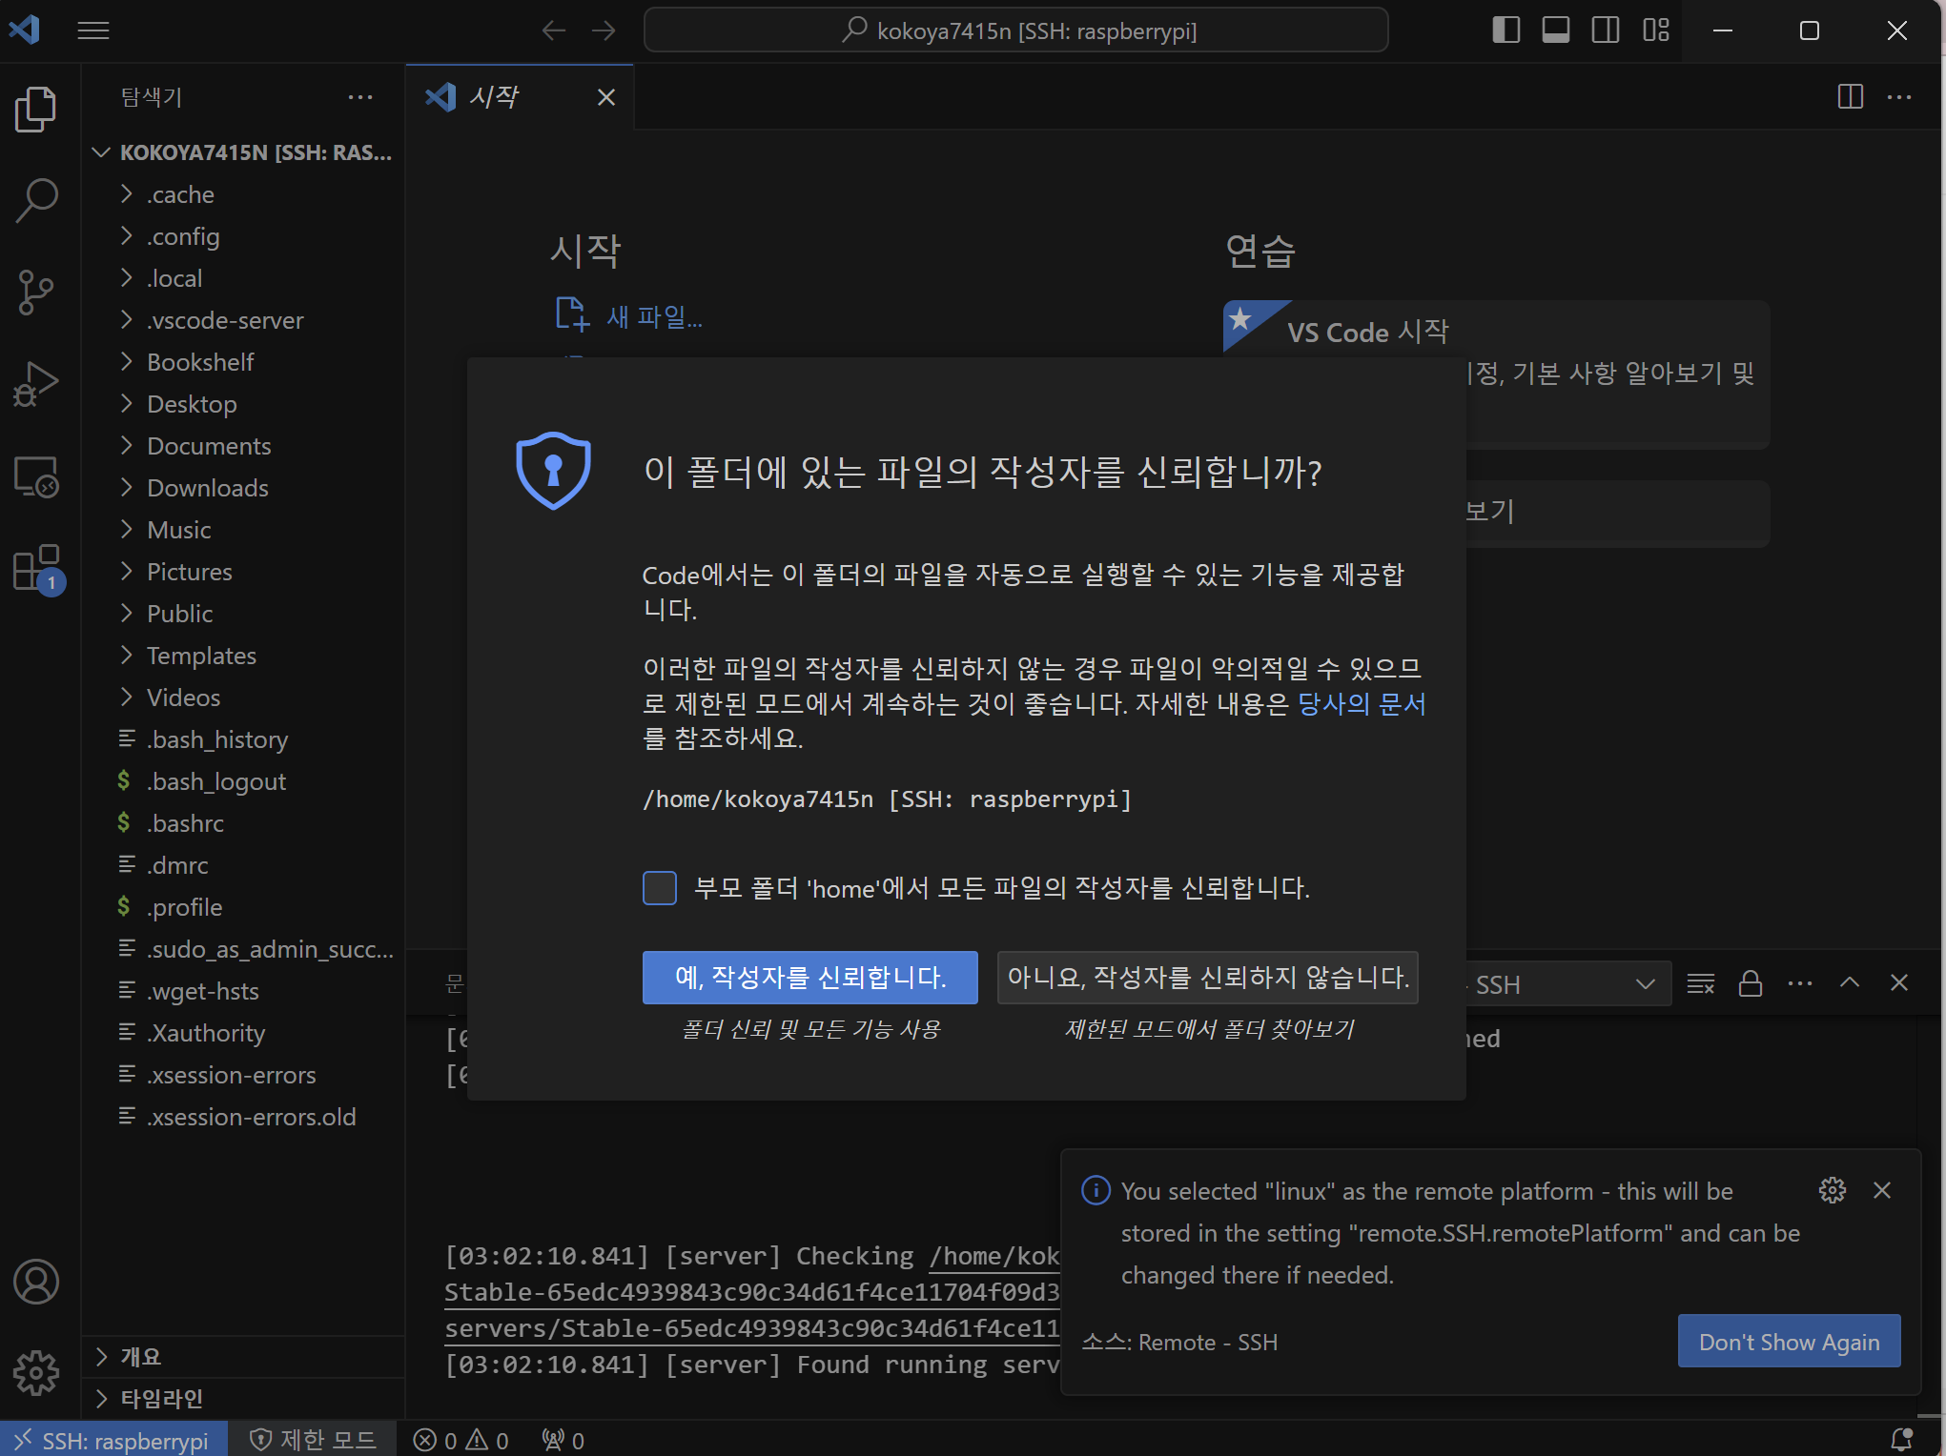Viewport: 1946px width, 1456px height.
Task: Toggle secondary side bar layout icon
Action: click(x=1606, y=30)
